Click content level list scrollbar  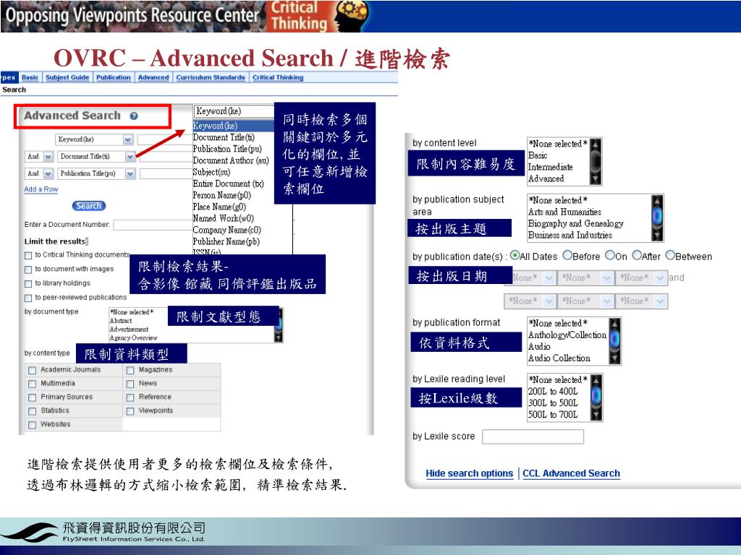(596, 161)
